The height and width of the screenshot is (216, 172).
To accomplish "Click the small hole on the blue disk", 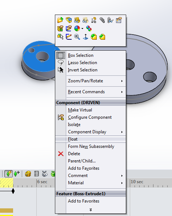I will coord(31,50).
